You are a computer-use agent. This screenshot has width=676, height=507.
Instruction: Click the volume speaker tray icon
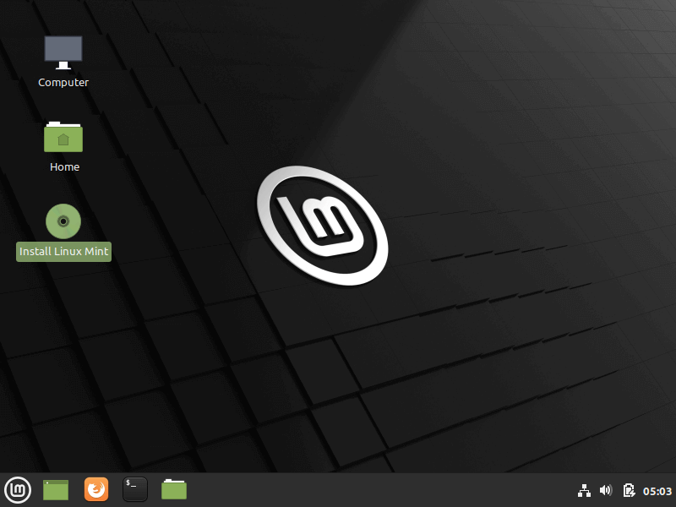606,490
